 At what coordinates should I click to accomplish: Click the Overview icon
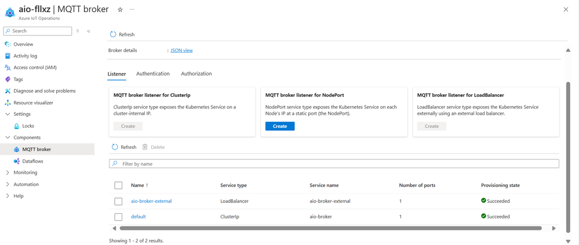pyautogui.click(x=8, y=44)
